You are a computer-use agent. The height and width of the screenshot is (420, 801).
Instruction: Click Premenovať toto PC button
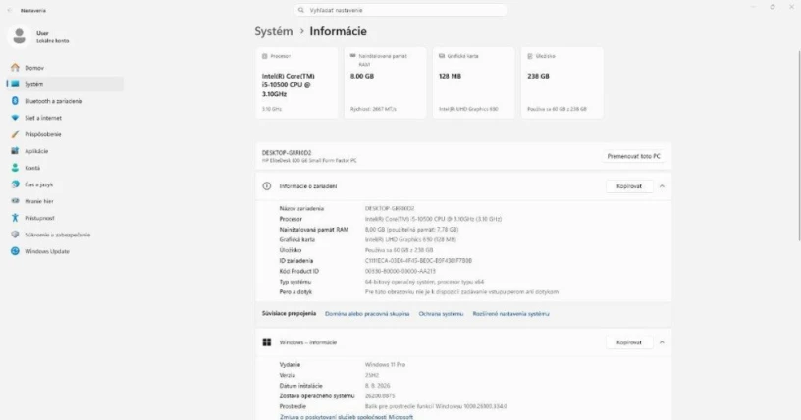(633, 156)
